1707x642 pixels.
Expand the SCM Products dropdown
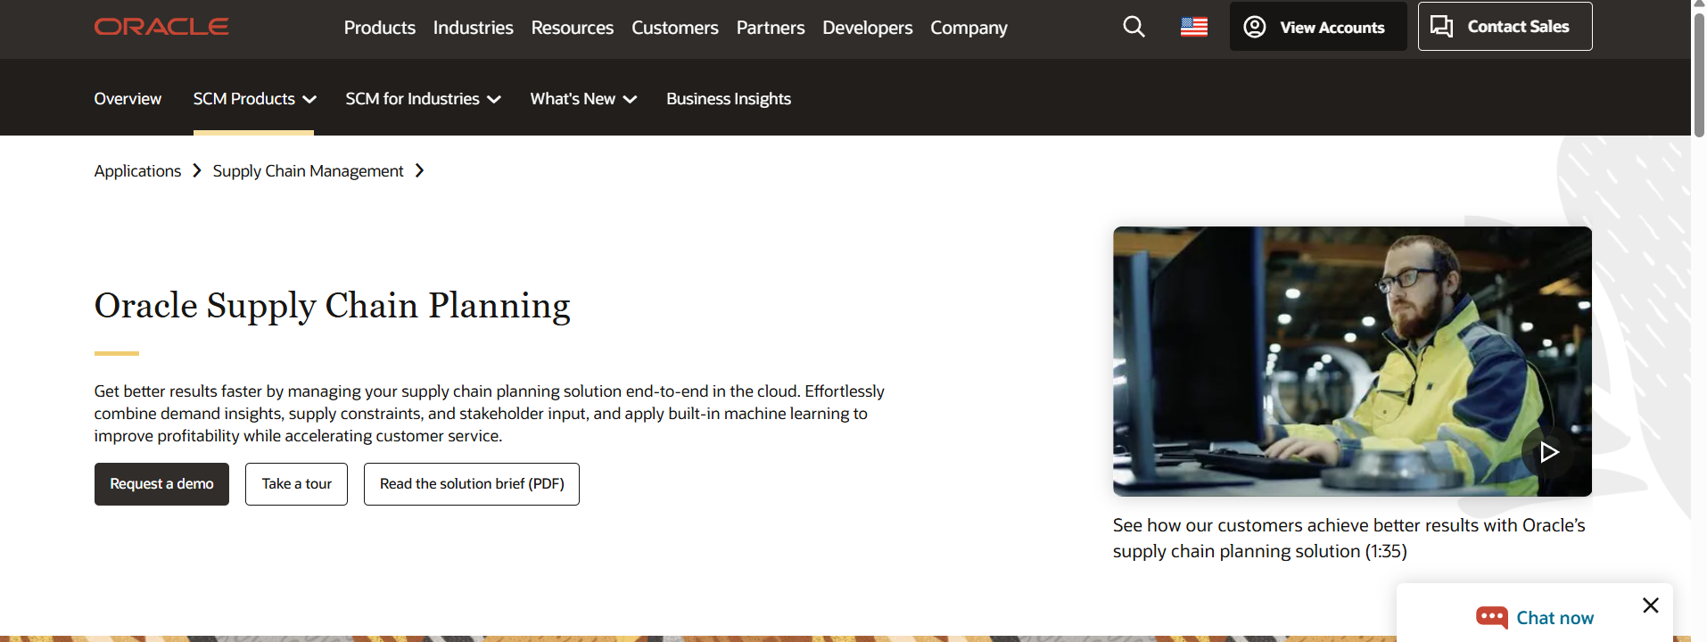pos(254,99)
